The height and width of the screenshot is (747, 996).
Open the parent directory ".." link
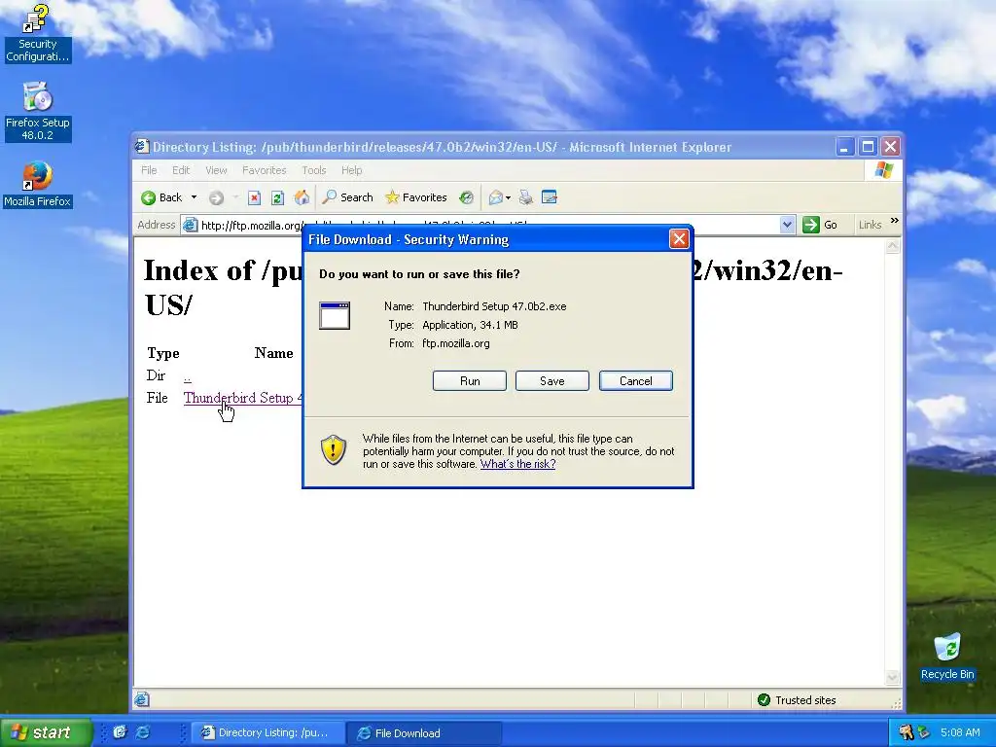coord(188,378)
